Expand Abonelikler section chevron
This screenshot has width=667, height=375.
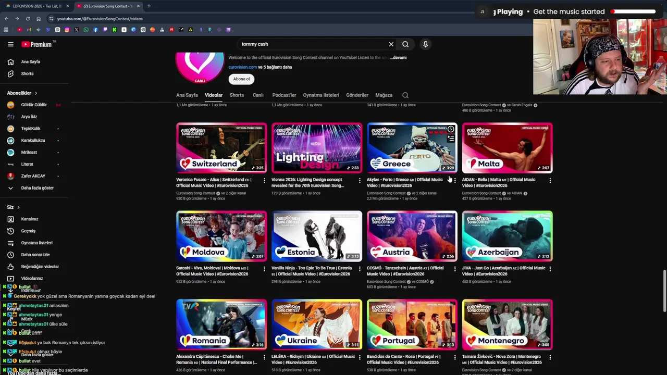[x=35, y=93]
